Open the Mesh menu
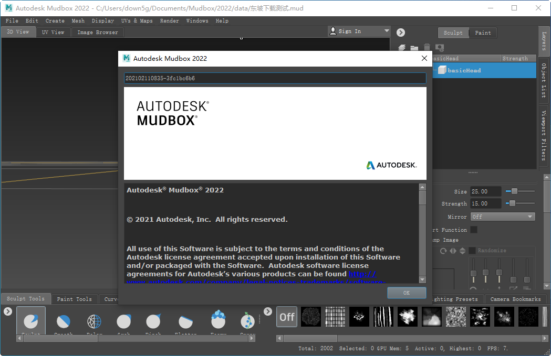The height and width of the screenshot is (356, 551). (78, 20)
